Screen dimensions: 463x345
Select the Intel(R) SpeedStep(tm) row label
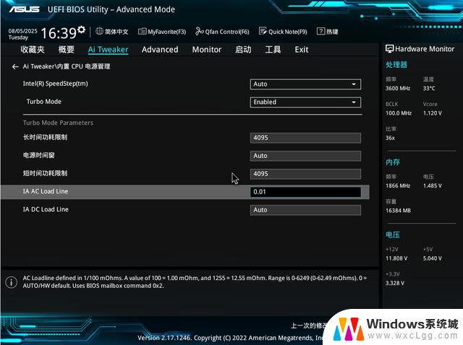[56, 84]
